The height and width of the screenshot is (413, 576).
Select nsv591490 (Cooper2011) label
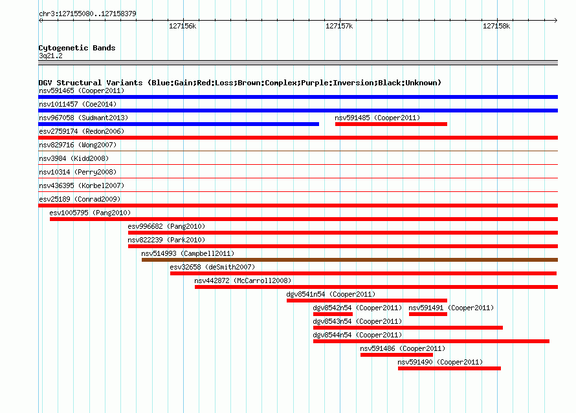point(440,362)
